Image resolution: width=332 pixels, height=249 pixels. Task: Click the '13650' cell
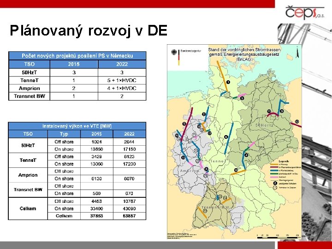pyautogui.click(x=96, y=149)
